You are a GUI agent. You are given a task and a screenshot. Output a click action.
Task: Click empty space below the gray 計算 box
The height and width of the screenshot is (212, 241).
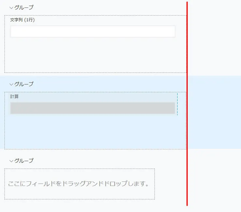point(92,132)
